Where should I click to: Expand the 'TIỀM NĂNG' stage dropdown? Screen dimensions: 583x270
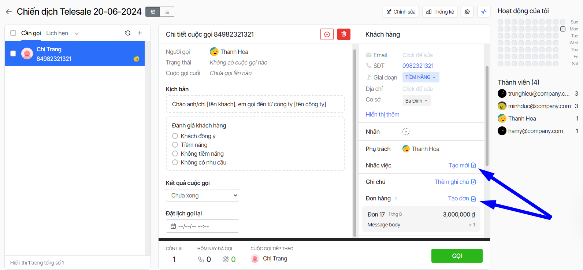(420, 77)
